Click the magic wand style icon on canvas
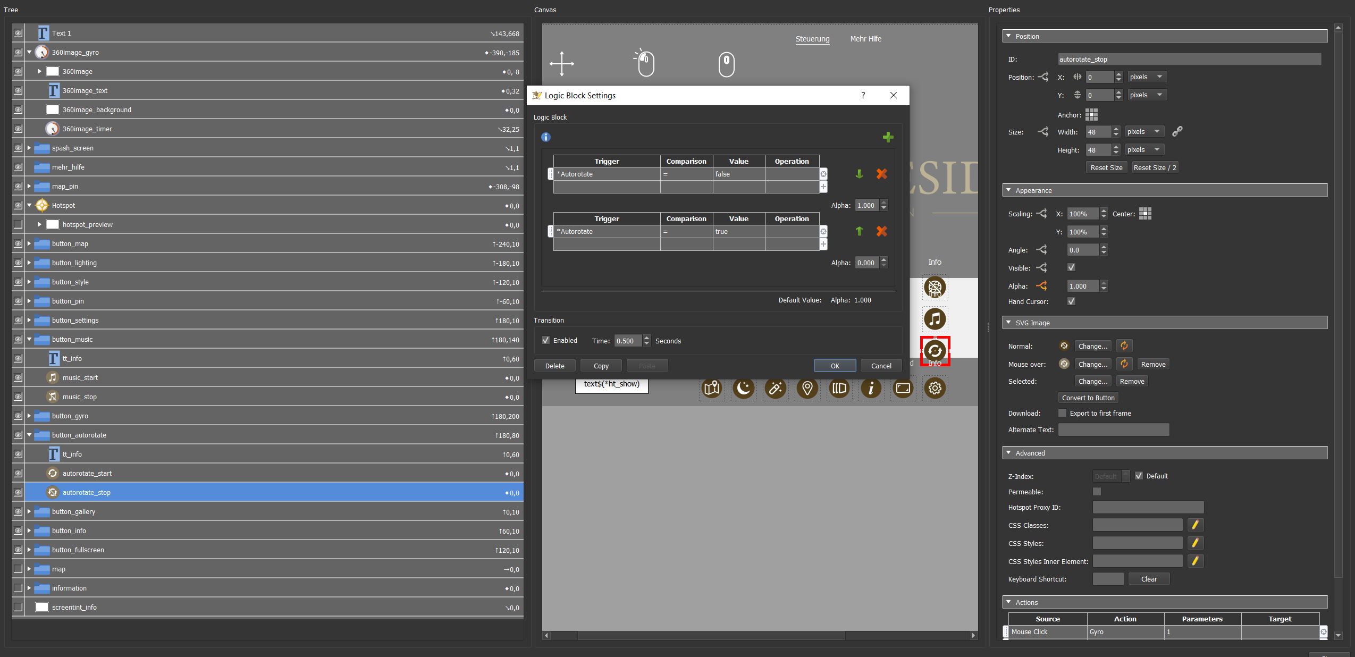The height and width of the screenshot is (657, 1355). 776,389
